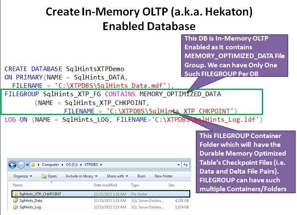Sort by the Date modified column
This screenshot has width=297, height=215.
tap(105, 185)
